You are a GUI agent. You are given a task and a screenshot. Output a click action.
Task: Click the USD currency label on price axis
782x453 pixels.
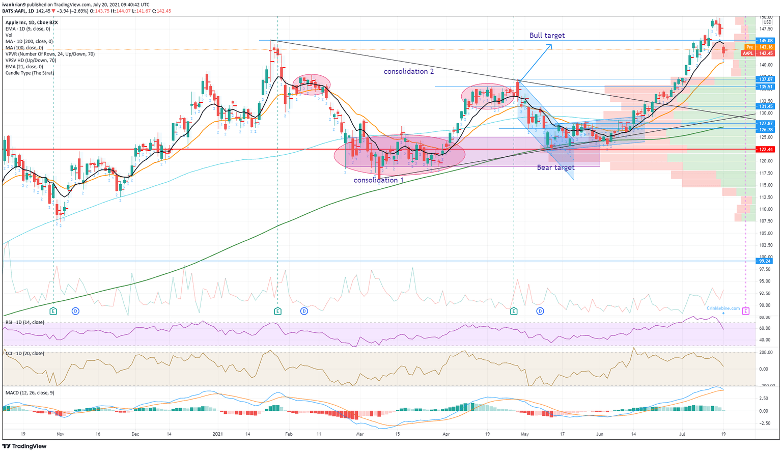click(766, 22)
